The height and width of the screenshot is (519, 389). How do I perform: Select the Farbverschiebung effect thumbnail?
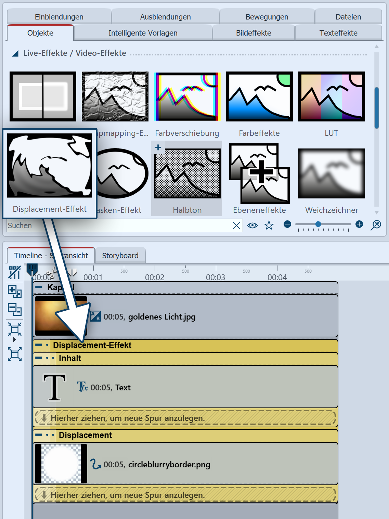pos(187,96)
